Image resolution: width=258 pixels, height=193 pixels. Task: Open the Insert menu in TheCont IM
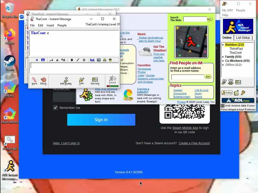[x=50, y=25]
